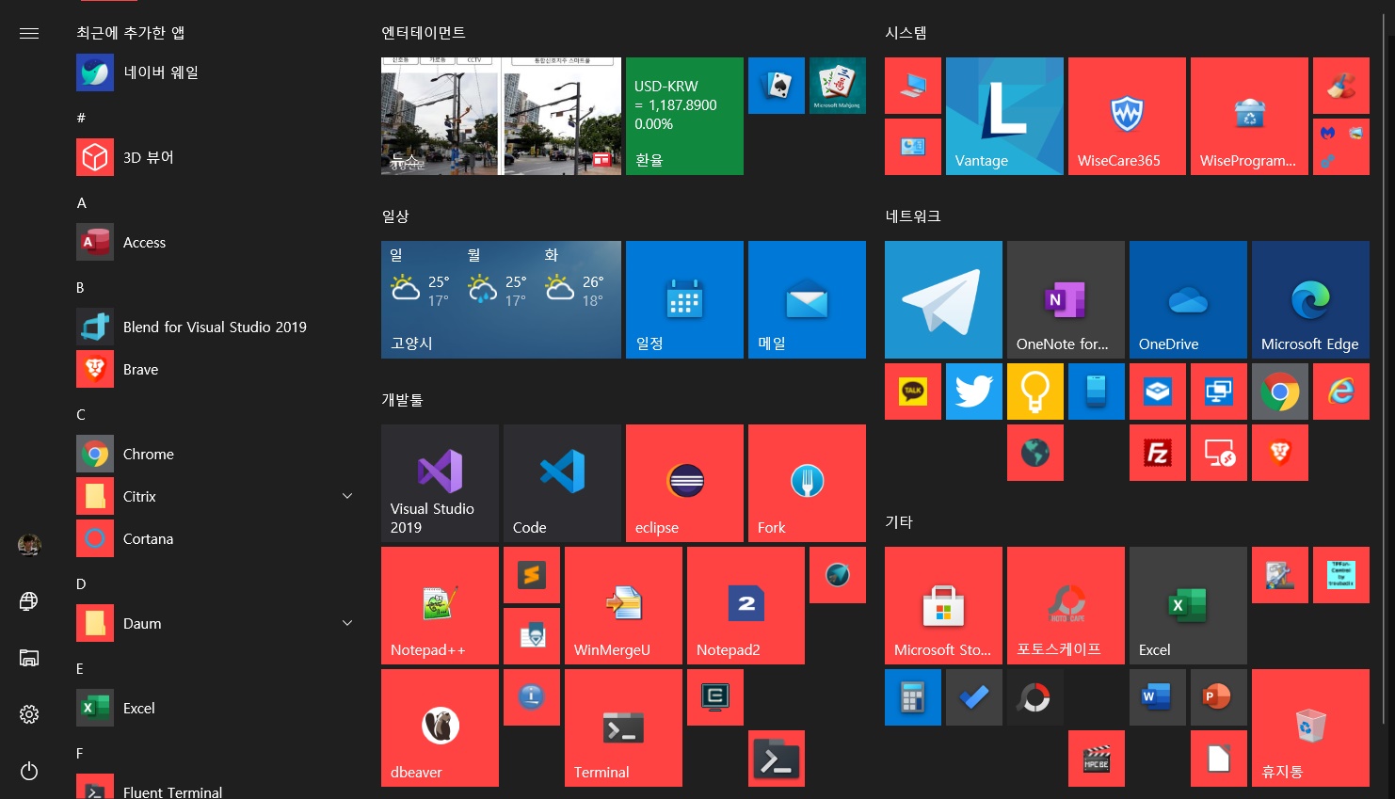Open the Twitter tile

tap(974, 392)
